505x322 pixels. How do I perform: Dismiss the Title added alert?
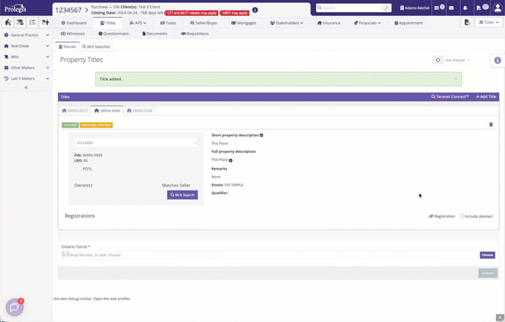(x=455, y=78)
